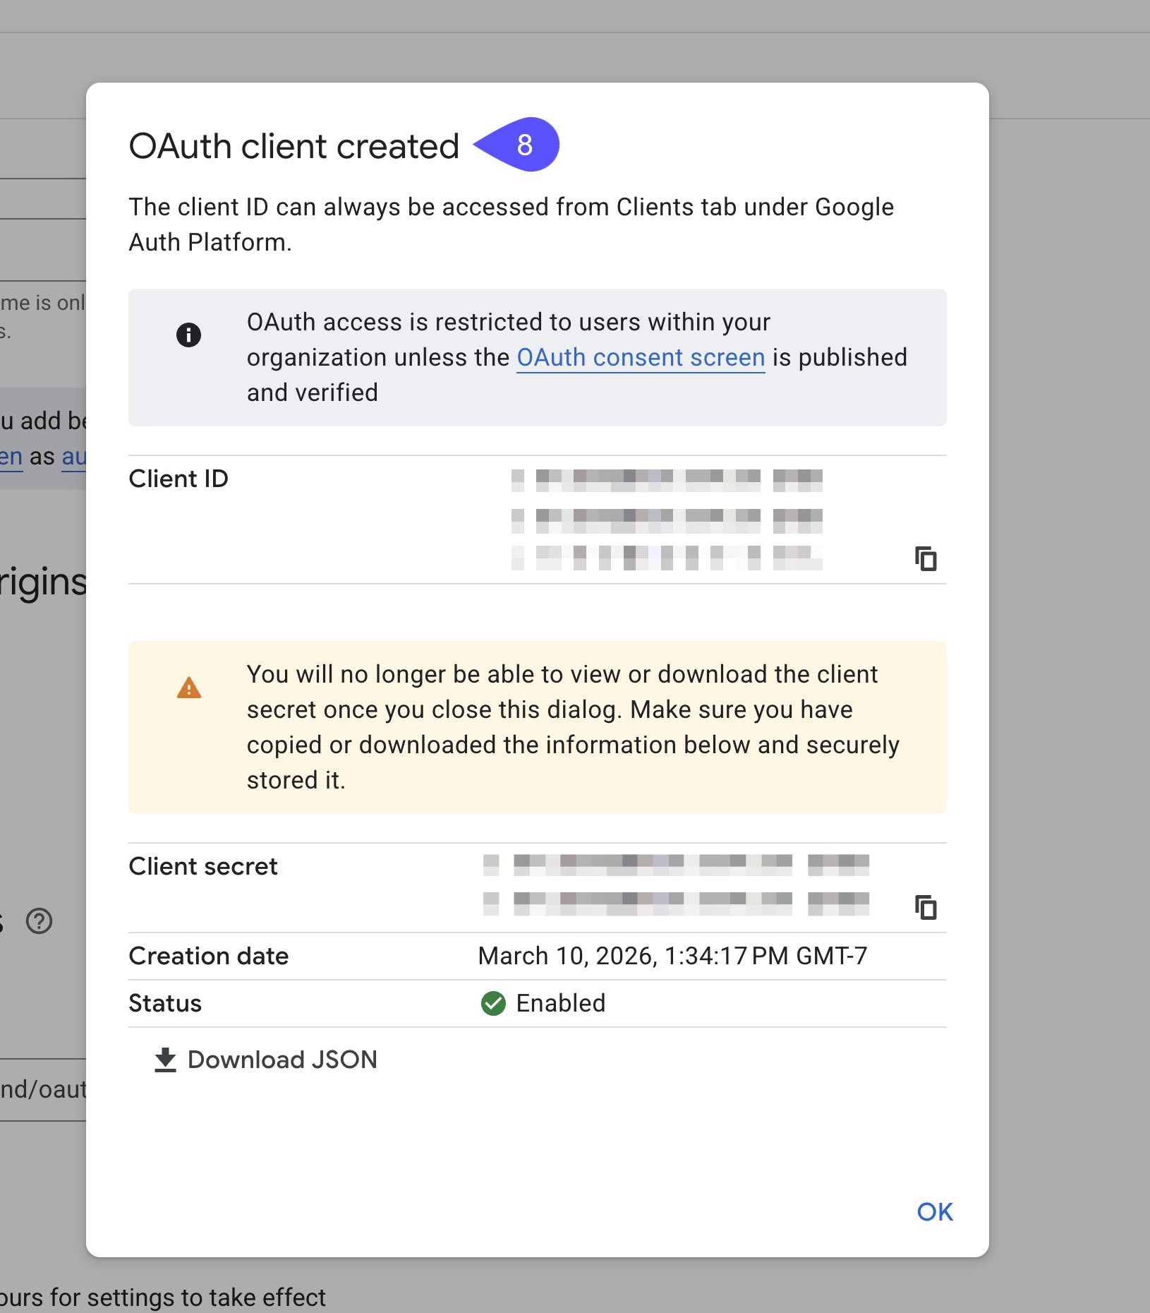Click the blurred Client ID value

667,519
